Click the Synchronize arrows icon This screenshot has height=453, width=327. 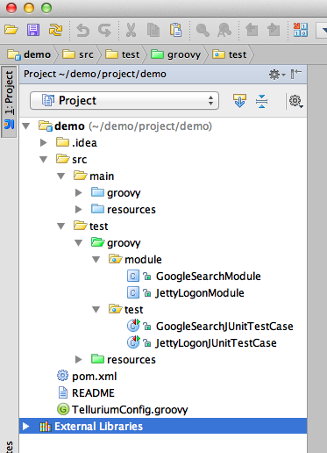coord(55,30)
